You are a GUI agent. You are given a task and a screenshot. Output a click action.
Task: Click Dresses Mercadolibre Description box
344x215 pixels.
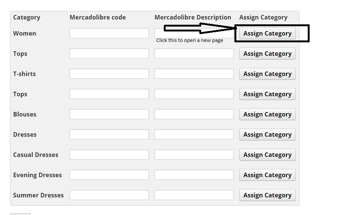tap(194, 134)
